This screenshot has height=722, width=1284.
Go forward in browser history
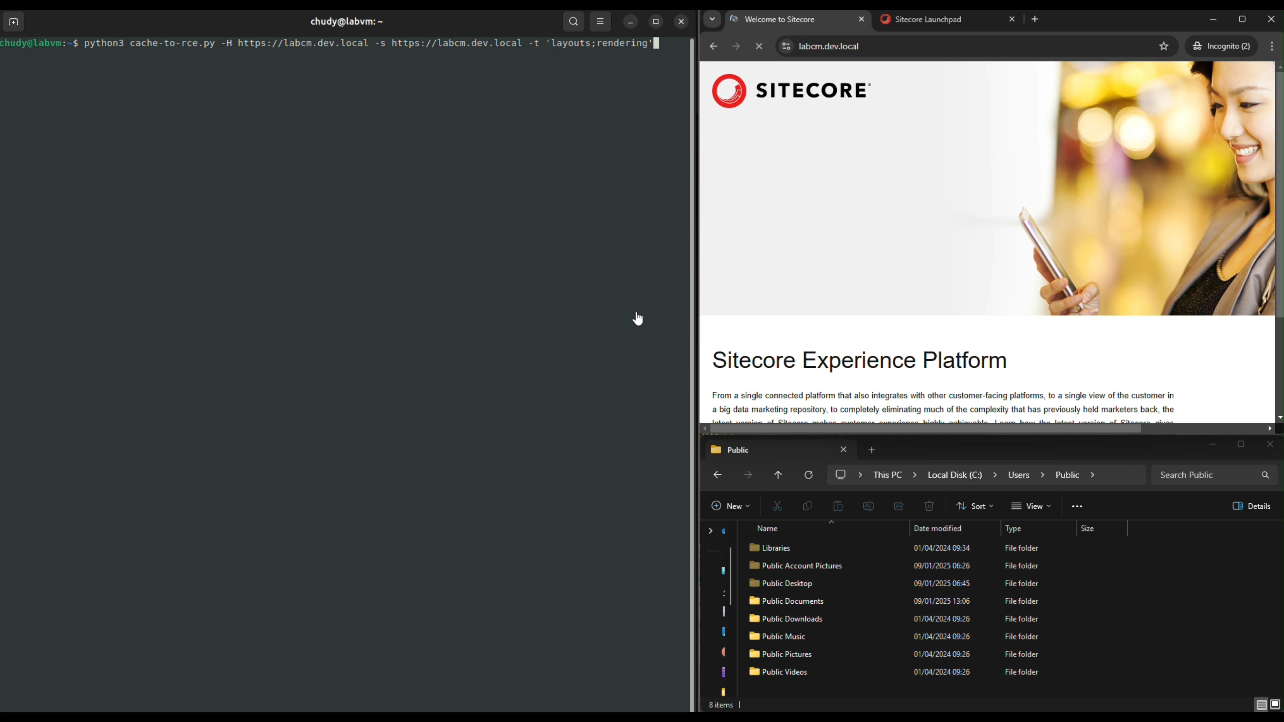point(736,46)
